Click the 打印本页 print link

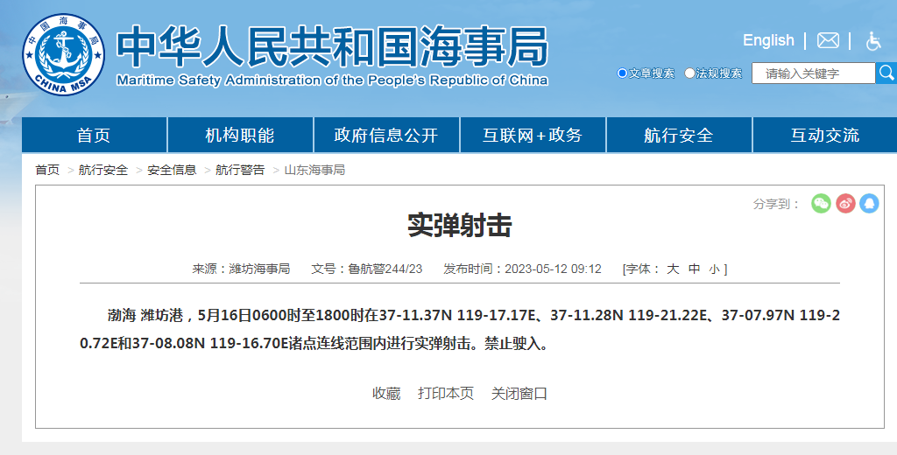pyautogui.click(x=446, y=393)
